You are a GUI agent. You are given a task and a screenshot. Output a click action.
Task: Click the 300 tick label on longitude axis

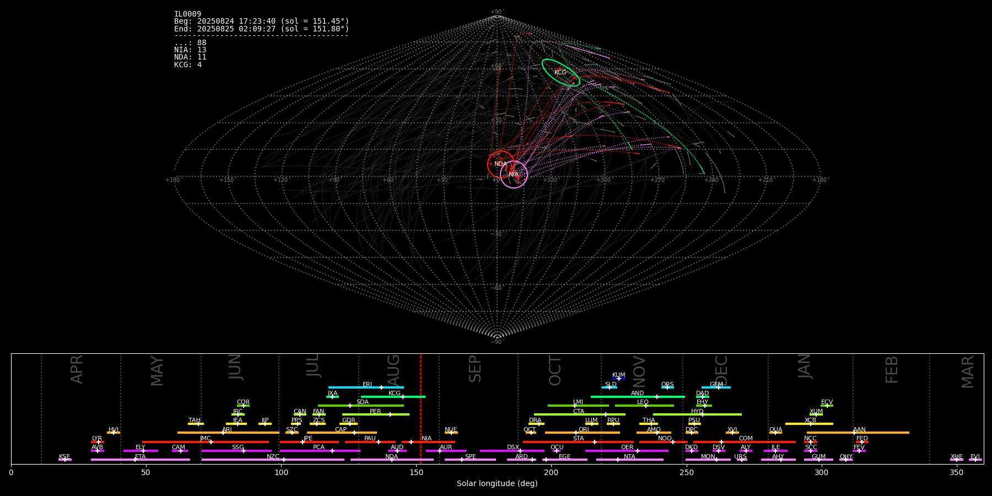tap(821, 472)
